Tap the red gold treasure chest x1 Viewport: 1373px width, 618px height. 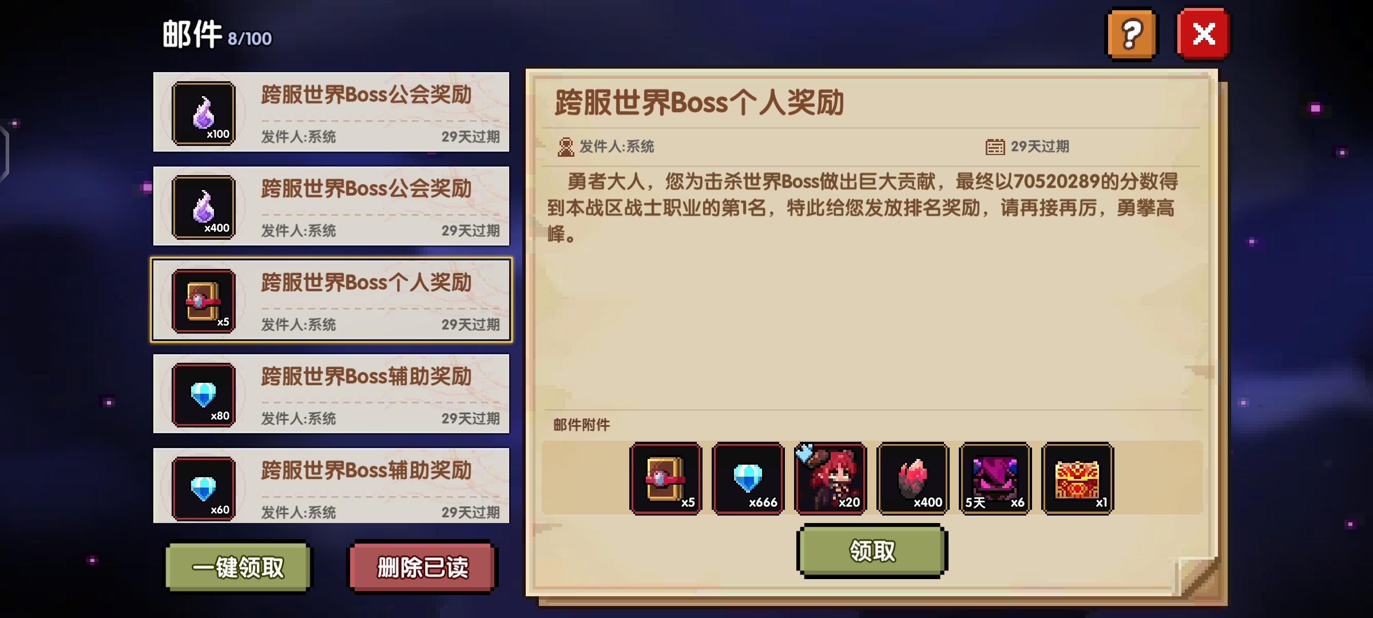(1078, 478)
